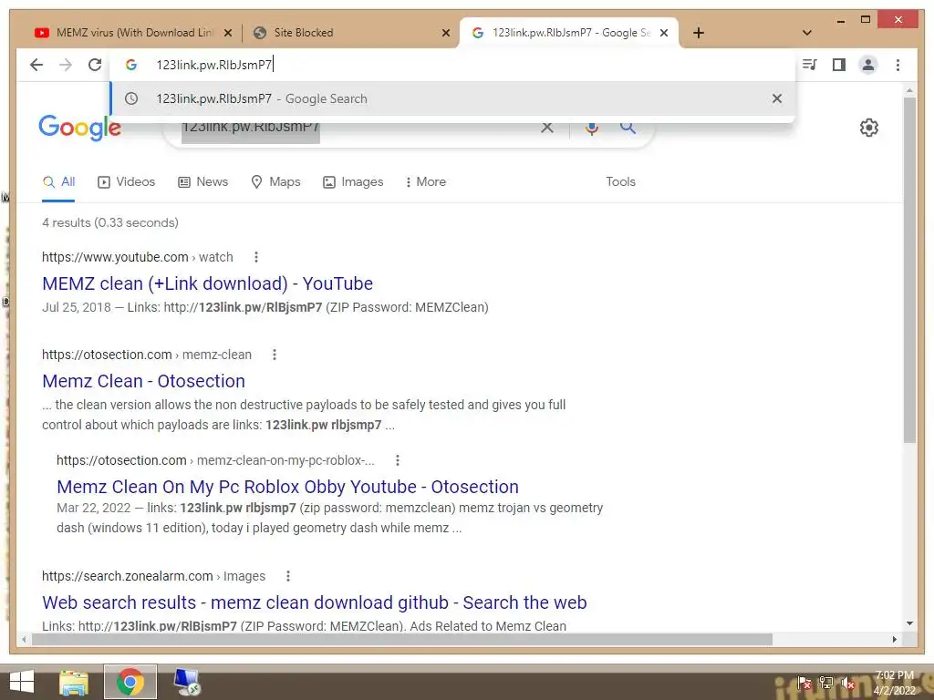
Task: Close the Site Blocked tab
Action: pyautogui.click(x=445, y=34)
